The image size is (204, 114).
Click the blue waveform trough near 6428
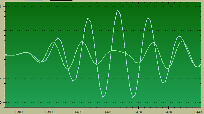pos(162,83)
